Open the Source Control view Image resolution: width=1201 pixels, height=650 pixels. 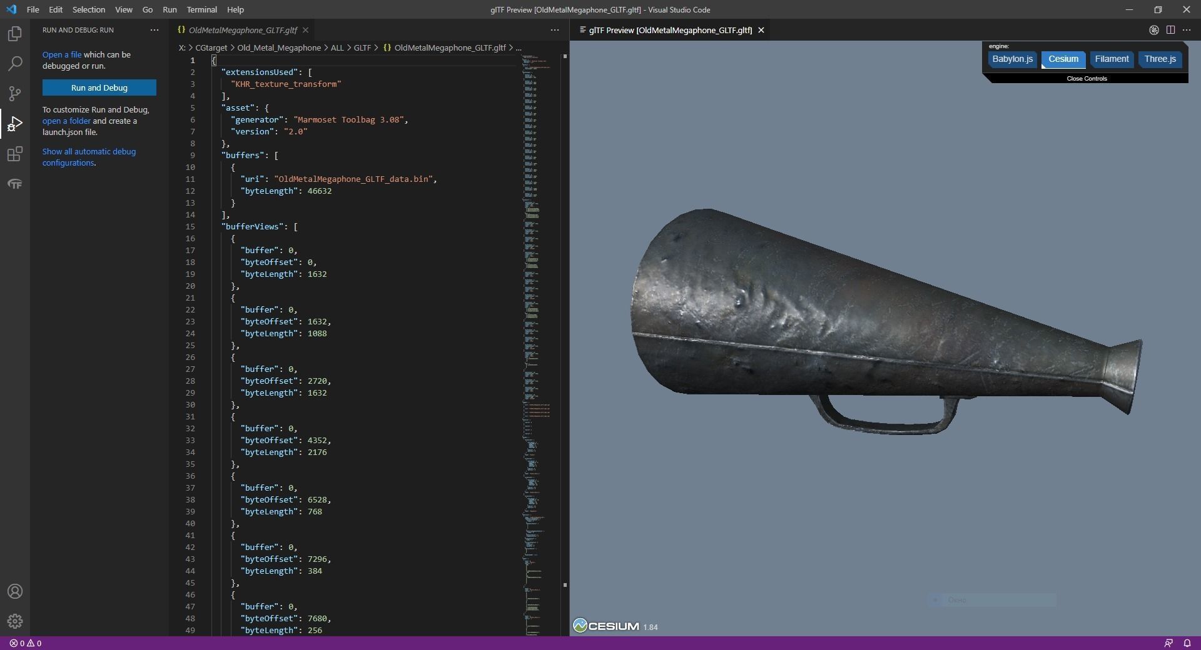(14, 94)
